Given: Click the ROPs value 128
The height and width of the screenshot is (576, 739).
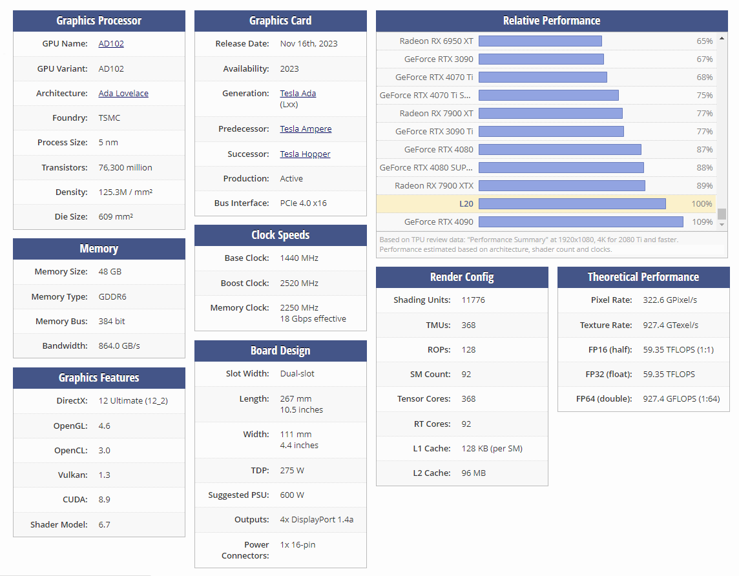Looking at the screenshot, I should click(x=468, y=349).
